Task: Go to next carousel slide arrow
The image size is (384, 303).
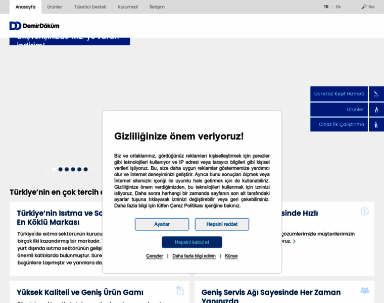Action: (94, 169)
